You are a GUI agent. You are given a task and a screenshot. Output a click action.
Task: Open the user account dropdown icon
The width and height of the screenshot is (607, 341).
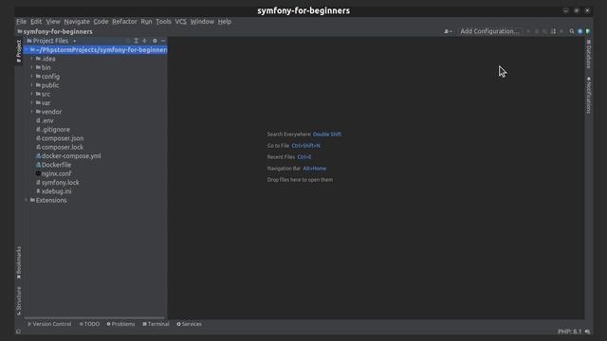pos(448,31)
